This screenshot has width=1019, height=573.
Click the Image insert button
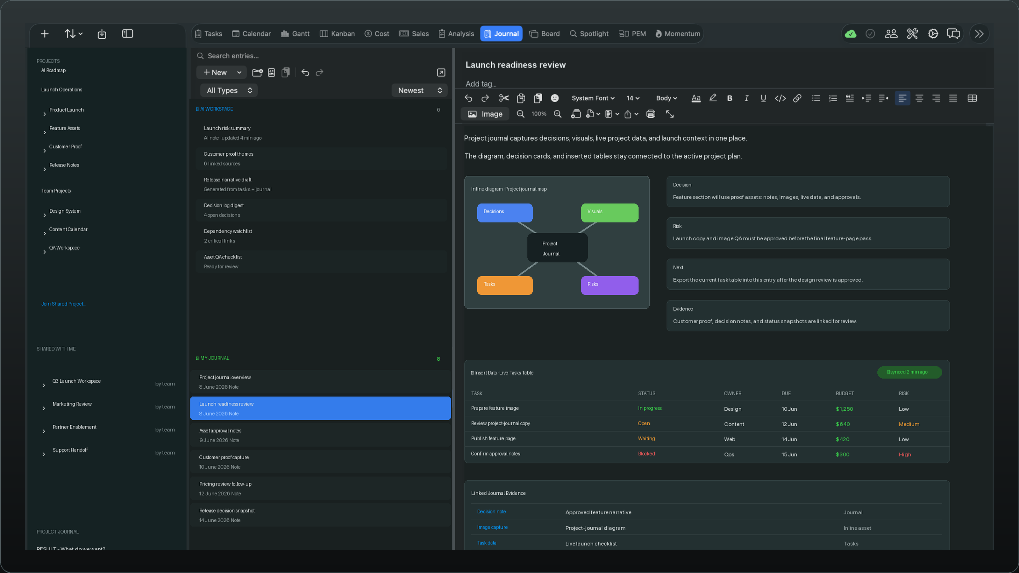[x=485, y=114]
